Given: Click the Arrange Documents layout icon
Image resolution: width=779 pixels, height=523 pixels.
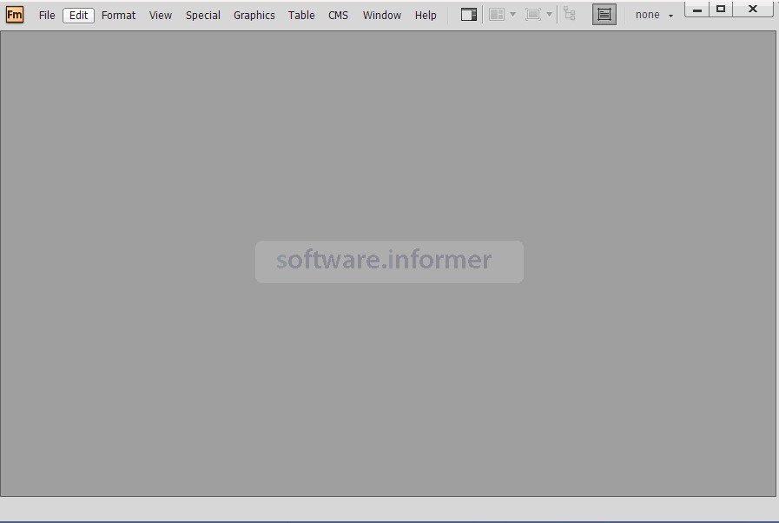Looking at the screenshot, I should coord(497,14).
